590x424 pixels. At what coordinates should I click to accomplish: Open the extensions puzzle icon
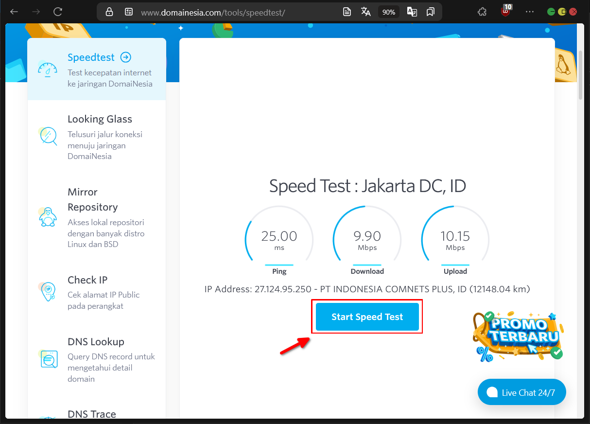(x=482, y=12)
